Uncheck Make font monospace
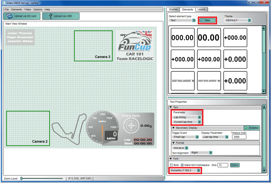 point(182,165)
